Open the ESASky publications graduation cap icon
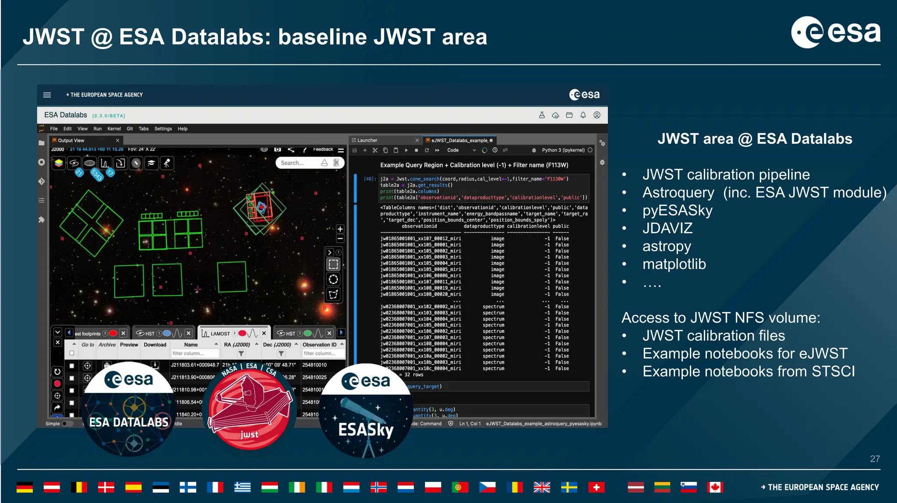 (x=152, y=163)
